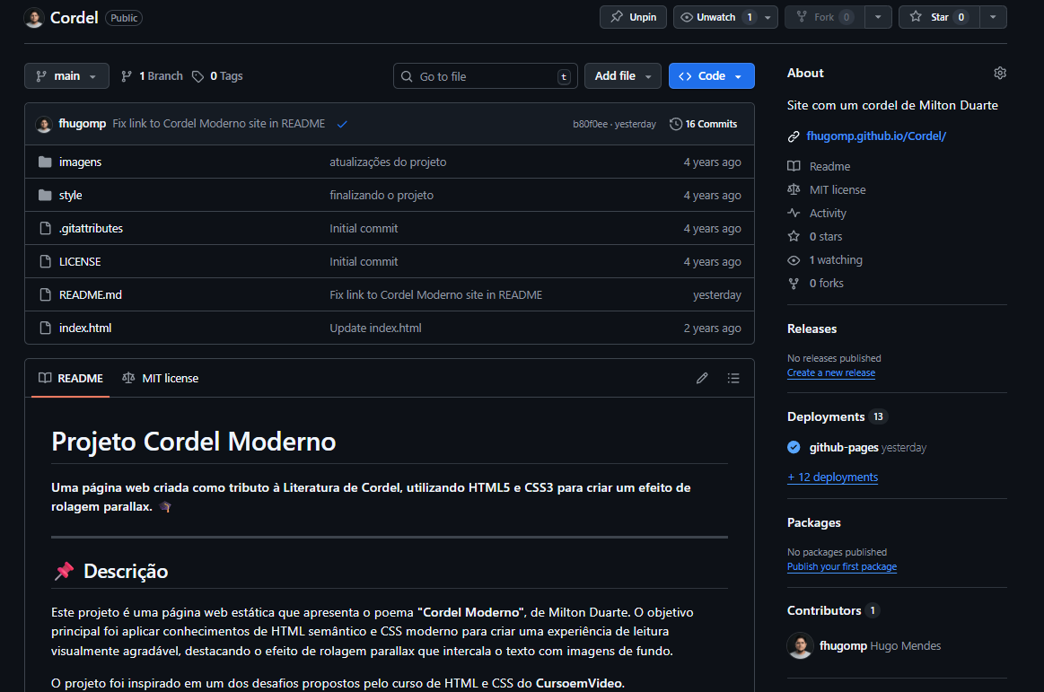Click the pencil icon to edit README
1044x692 pixels.
pyautogui.click(x=702, y=379)
